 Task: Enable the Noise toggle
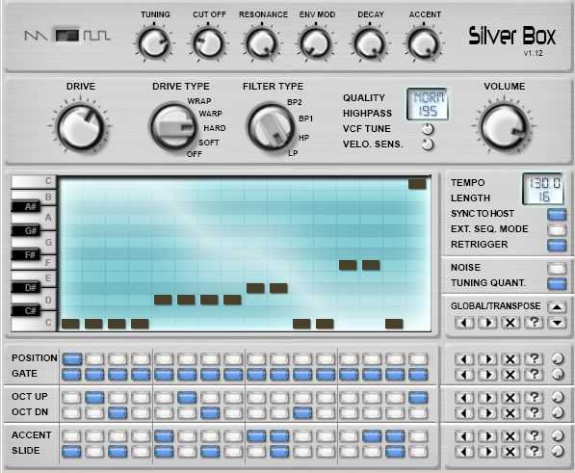557,268
